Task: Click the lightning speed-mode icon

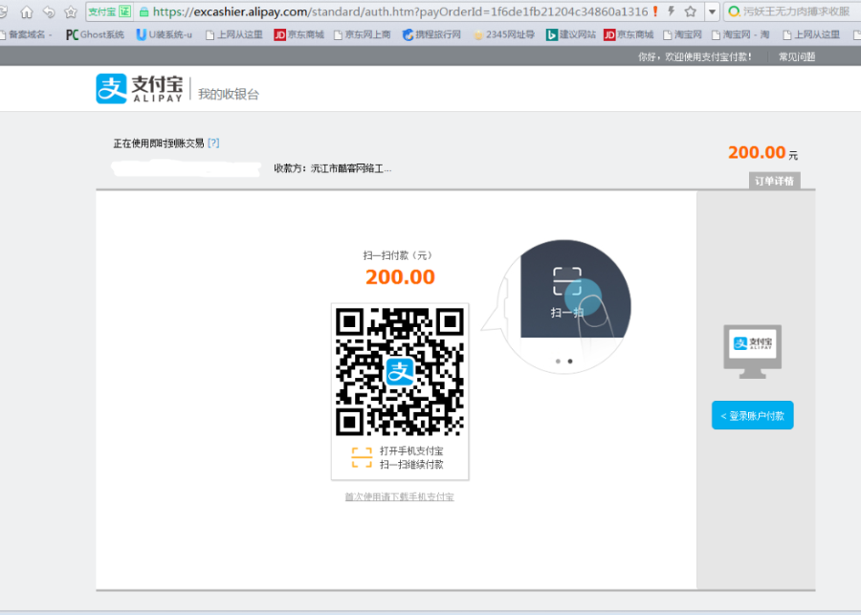Action: [x=671, y=11]
